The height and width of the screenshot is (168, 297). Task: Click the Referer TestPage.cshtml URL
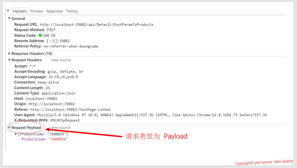point(70,110)
